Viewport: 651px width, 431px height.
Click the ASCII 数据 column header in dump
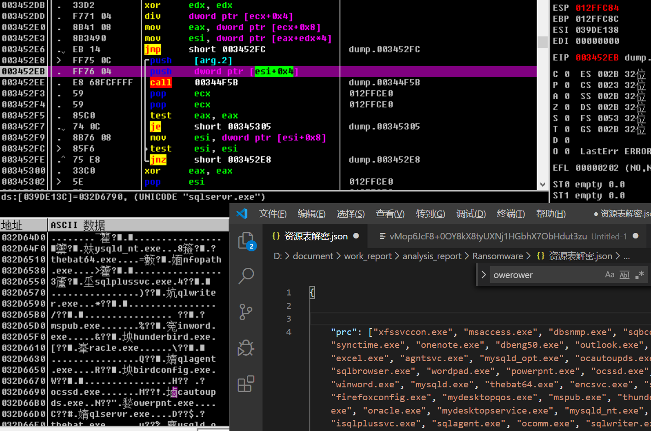click(138, 225)
